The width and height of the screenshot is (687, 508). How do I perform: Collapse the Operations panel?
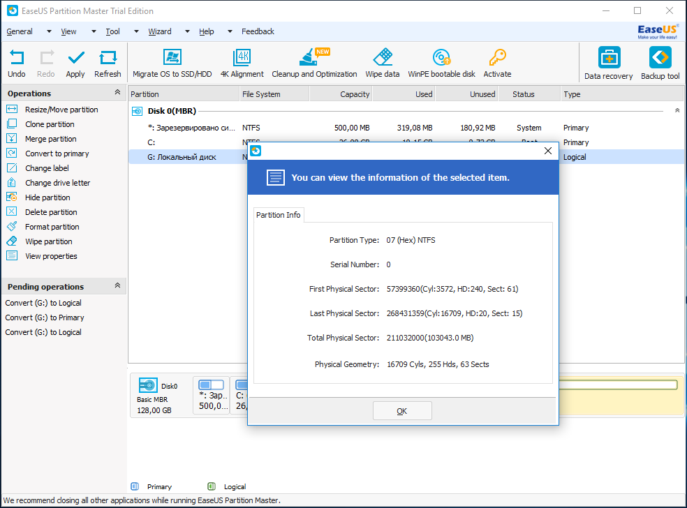(117, 92)
